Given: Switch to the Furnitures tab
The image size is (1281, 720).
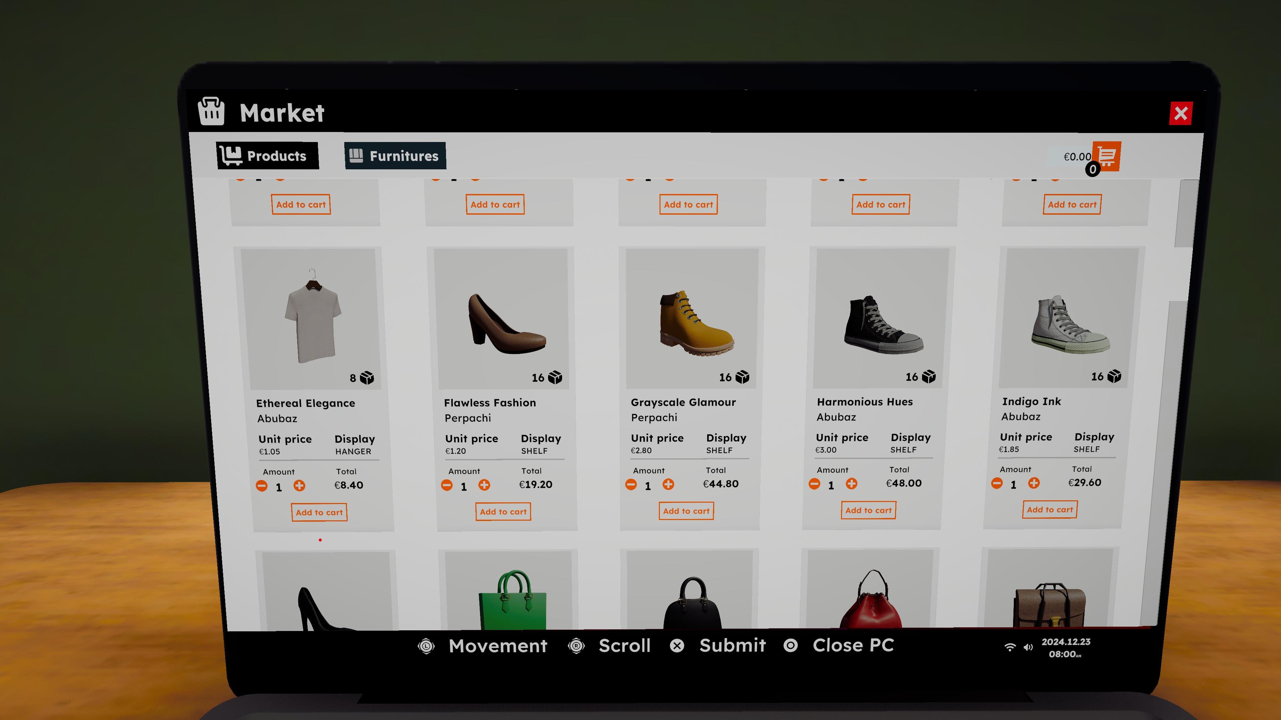Looking at the screenshot, I should pyautogui.click(x=395, y=156).
